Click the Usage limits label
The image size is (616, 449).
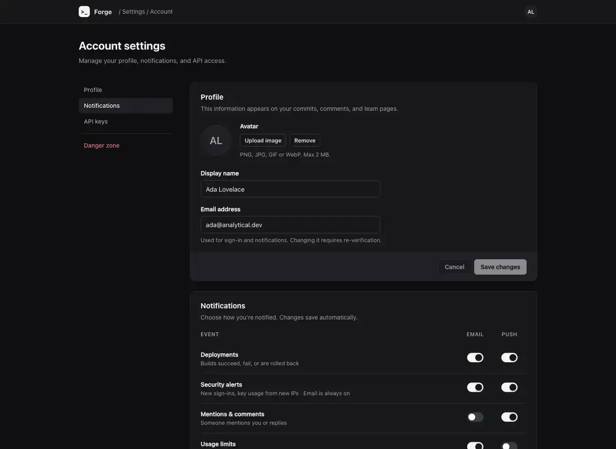click(218, 444)
